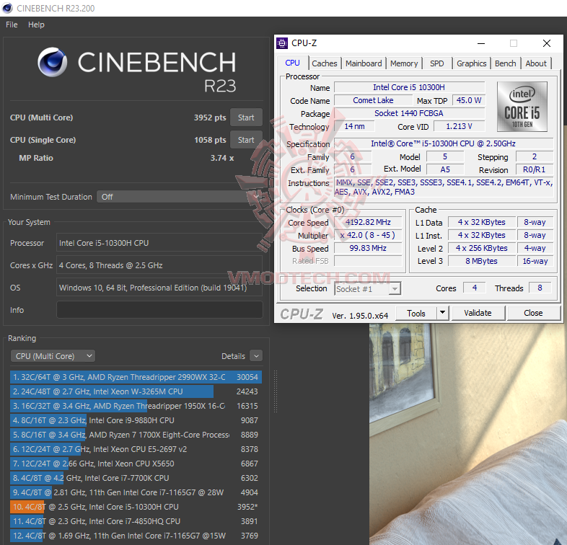The image size is (567, 545).
Task: Start the CPU Multi Core test
Action: pyautogui.click(x=246, y=118)
